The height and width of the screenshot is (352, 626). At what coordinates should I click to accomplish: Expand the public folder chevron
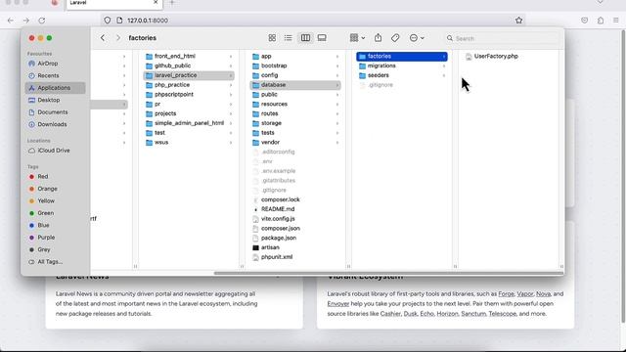pyautogui.click(x=337, y=95)
